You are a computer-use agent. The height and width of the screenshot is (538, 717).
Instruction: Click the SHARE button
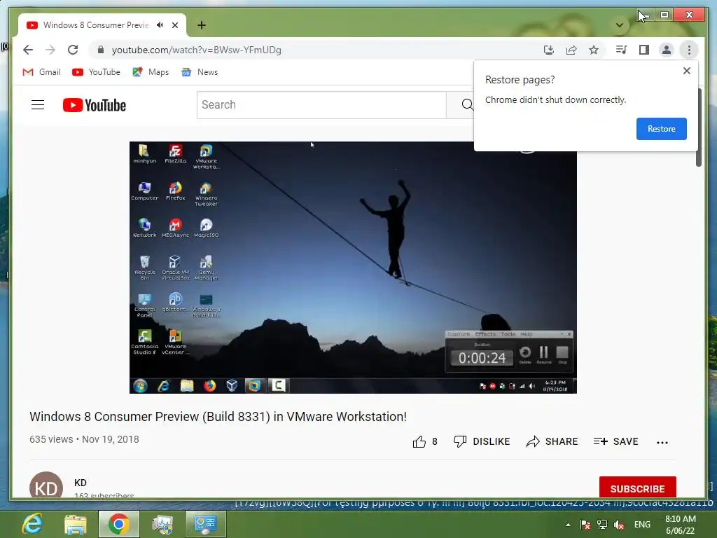(552, 442)
